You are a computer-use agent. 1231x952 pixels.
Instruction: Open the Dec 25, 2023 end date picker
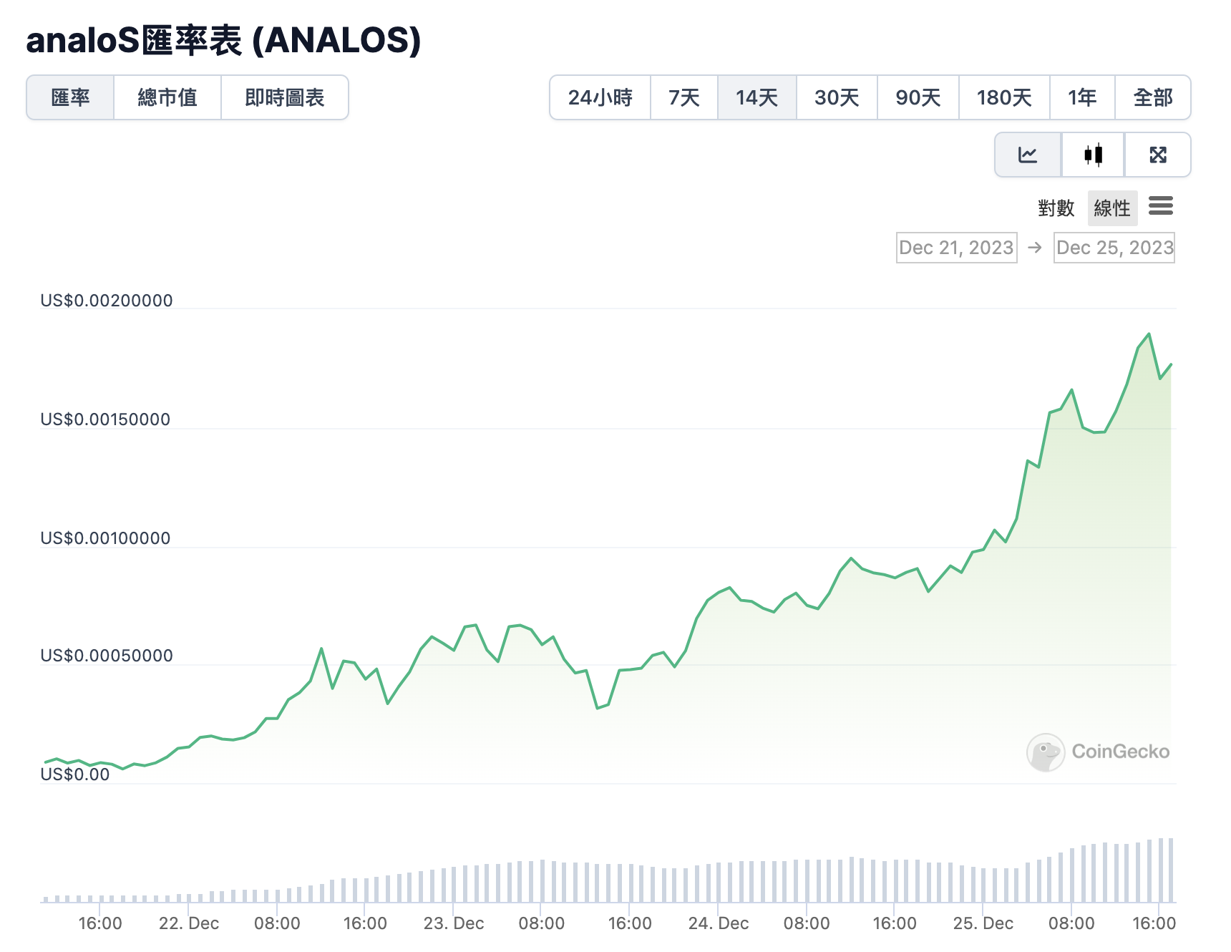click(x=1114, y=248)
